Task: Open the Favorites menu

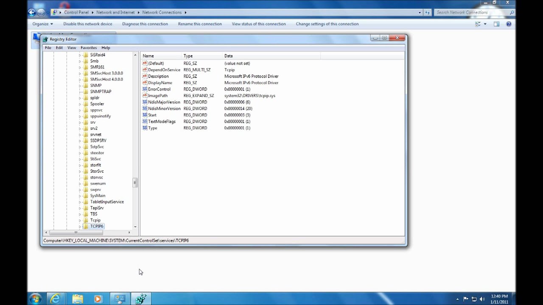Action: pos(89,48)
